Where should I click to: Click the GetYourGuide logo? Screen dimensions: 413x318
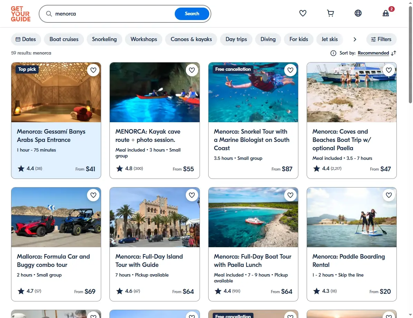tap(20, 14)
